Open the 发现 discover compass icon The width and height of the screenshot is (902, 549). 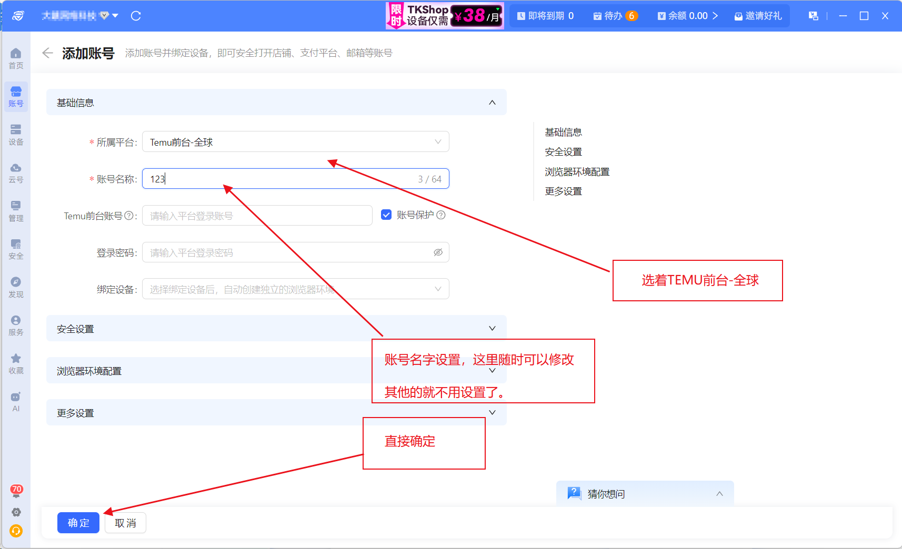point(16,287)
